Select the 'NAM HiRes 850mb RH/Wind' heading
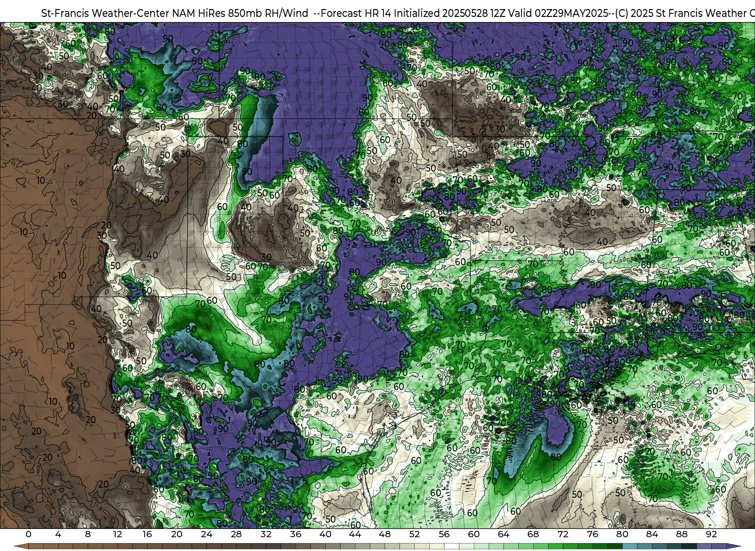This screenshot has width=755, height=551. pos(240,13)
